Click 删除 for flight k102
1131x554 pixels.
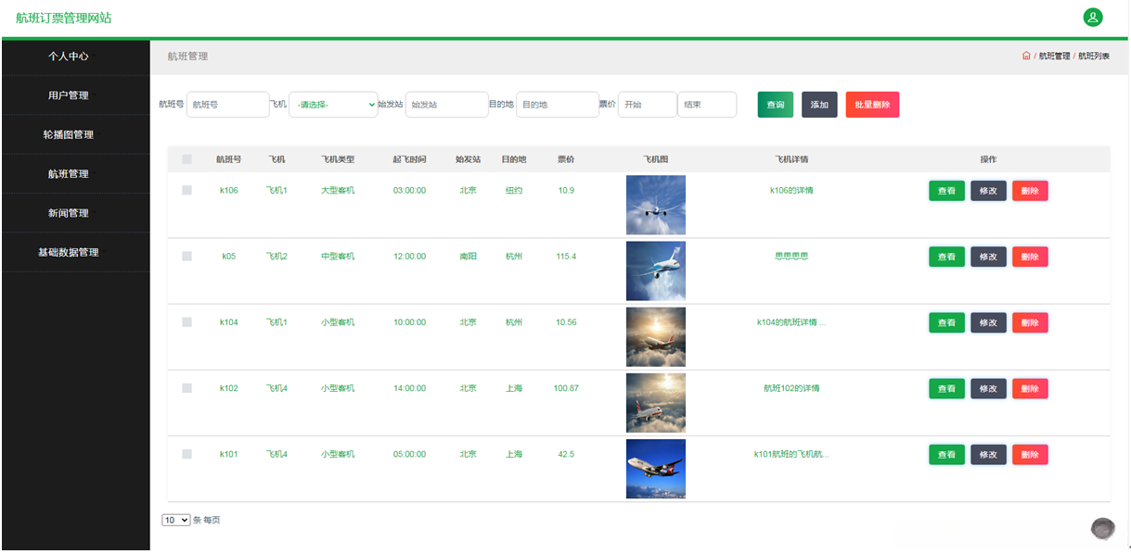tap(1030, 389)
